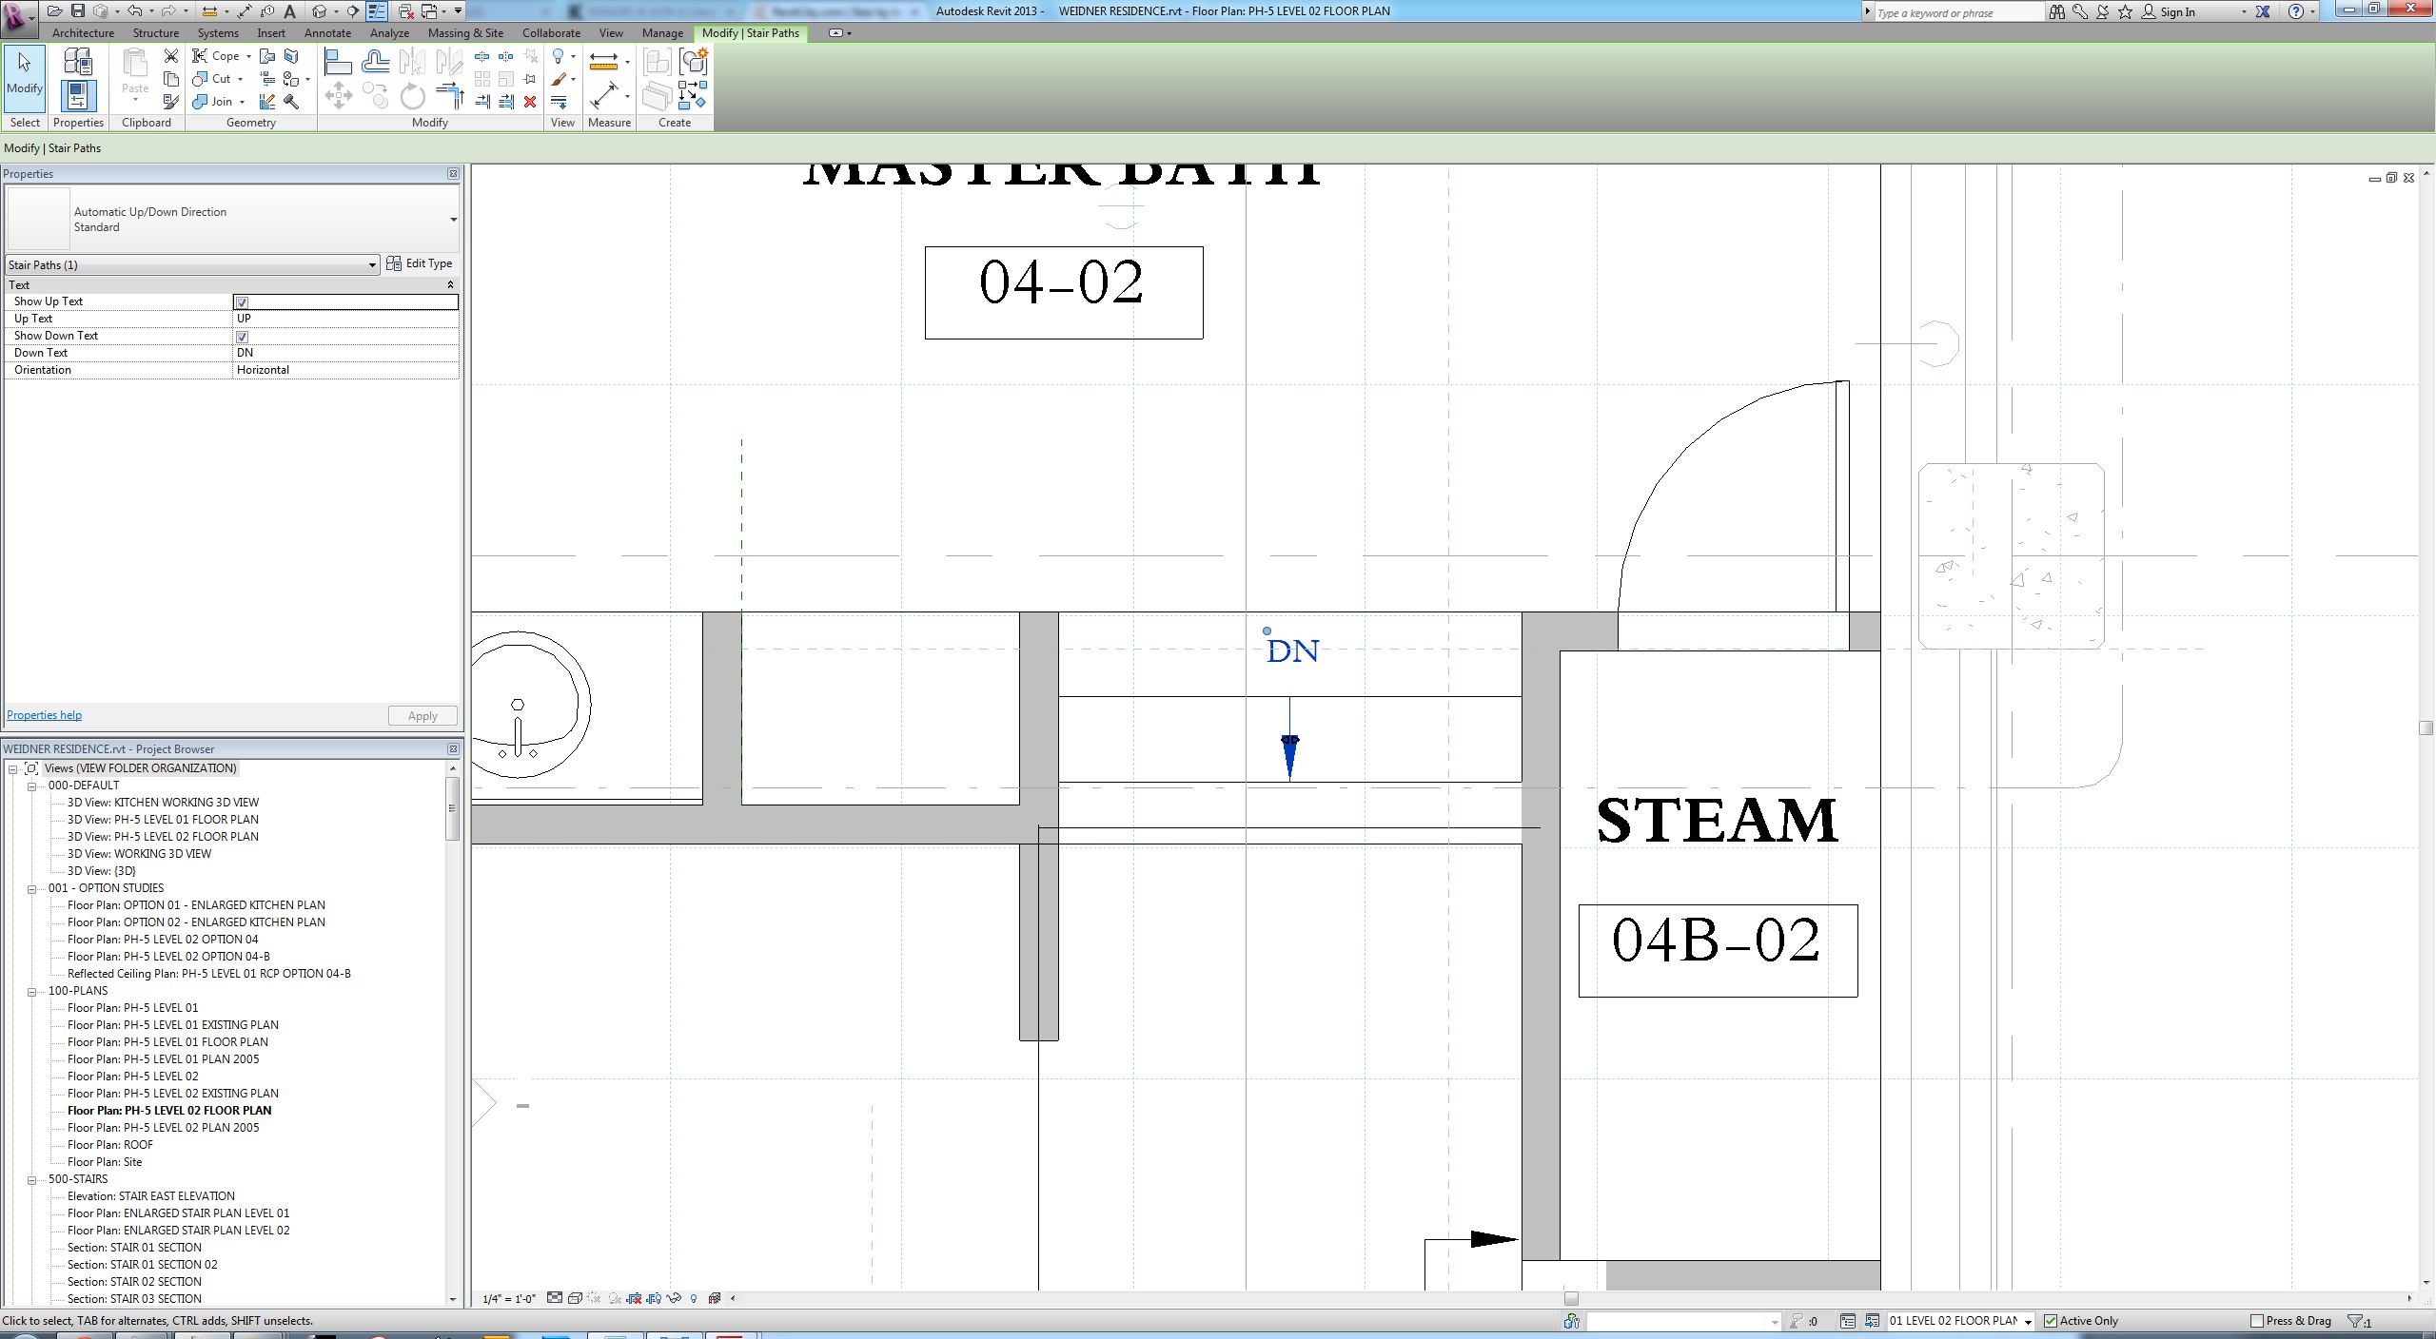This screenshot has height=1339, width=2436.
Task: Click the Type Properties icon in ribbon
Action: [x=78, y=62]
